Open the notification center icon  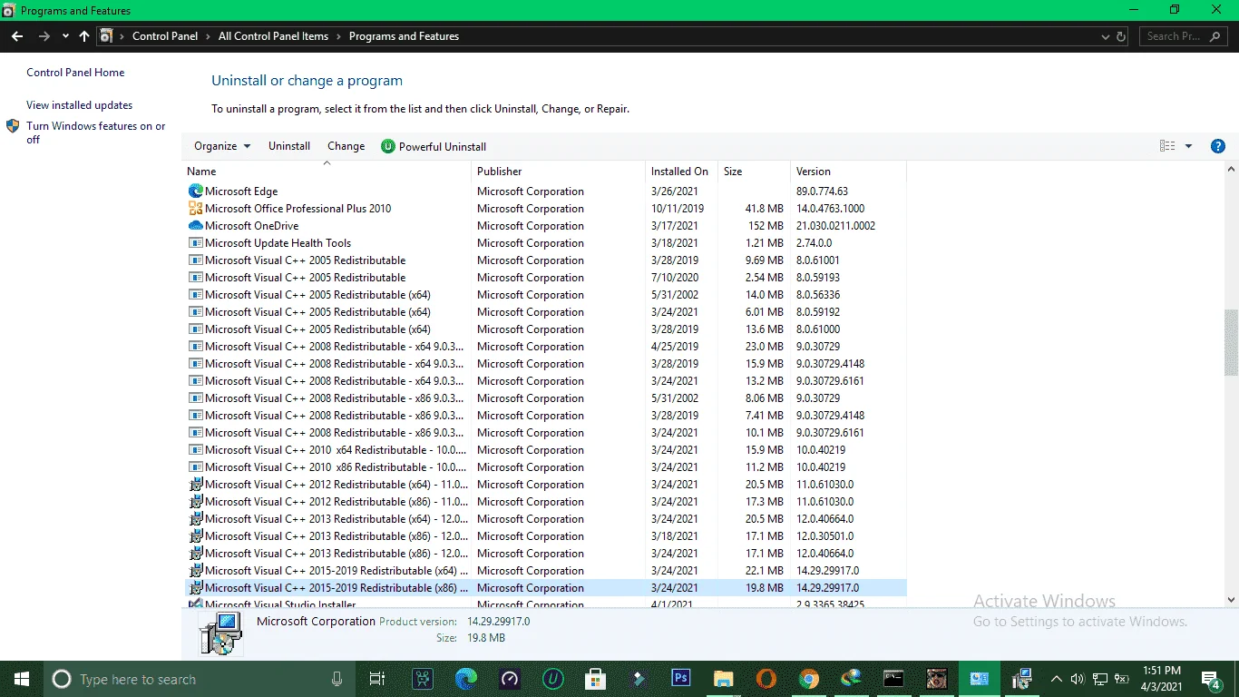(x=1211, y=679)
